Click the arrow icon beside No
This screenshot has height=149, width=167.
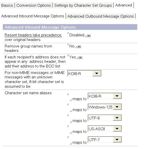click(x=79, y=47)
